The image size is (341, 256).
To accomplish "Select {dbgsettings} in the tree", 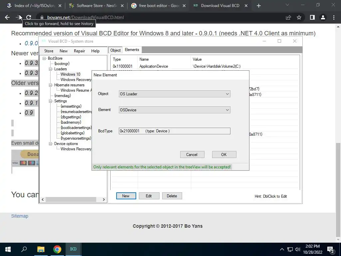I will pos(71,117).
